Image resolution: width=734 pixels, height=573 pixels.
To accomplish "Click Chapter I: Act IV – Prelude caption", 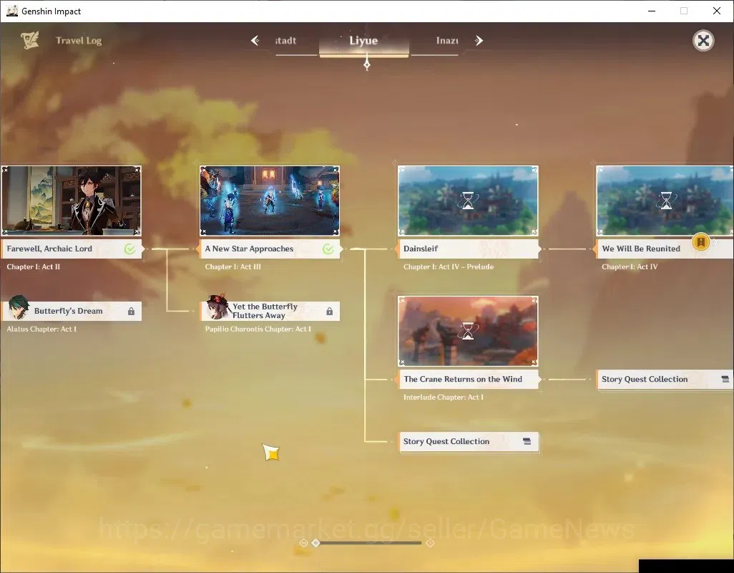I will 449,266.
